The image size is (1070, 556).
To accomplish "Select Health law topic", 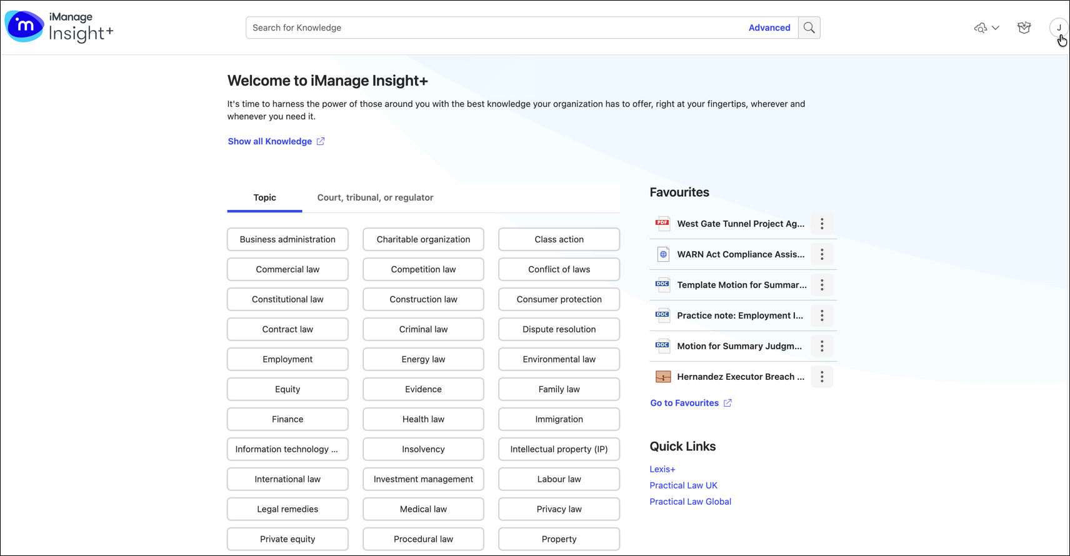I will pos(423,419).
